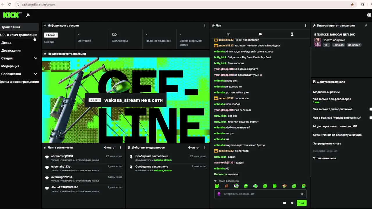Click the общение tag

coord(354,45)
